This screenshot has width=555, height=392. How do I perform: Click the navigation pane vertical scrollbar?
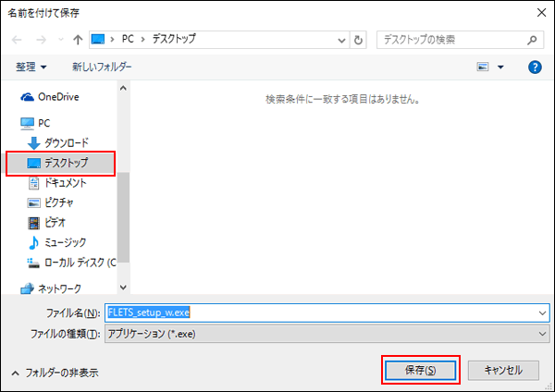pos(123,185)
